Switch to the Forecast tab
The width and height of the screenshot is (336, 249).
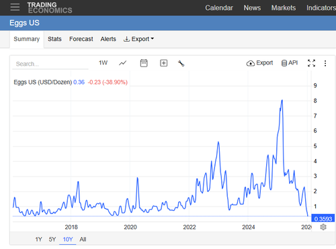(81, 39)
